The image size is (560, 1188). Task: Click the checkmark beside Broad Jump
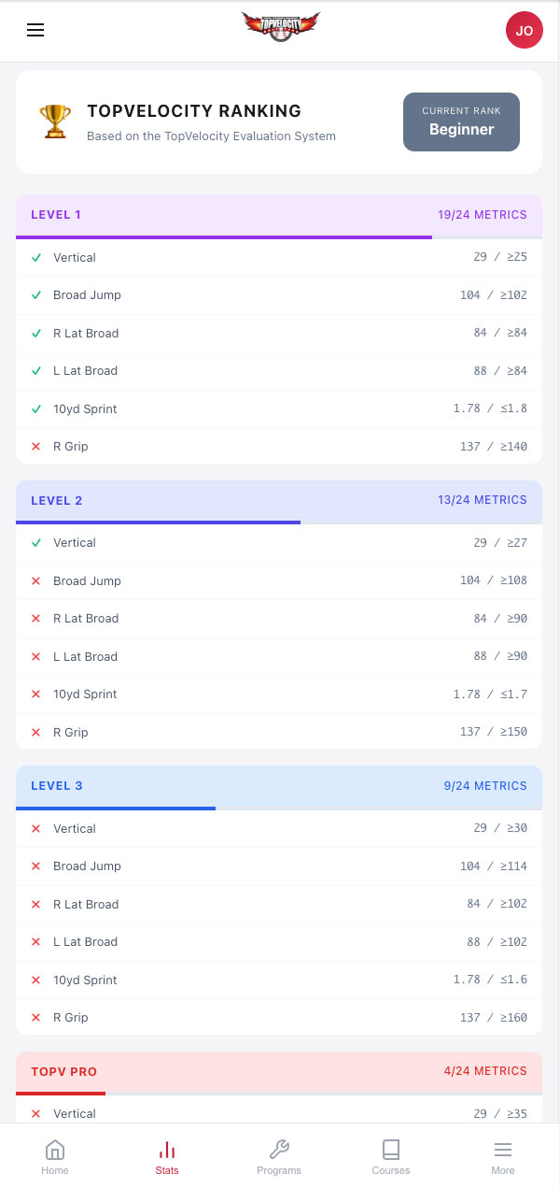tap(35, 294)
